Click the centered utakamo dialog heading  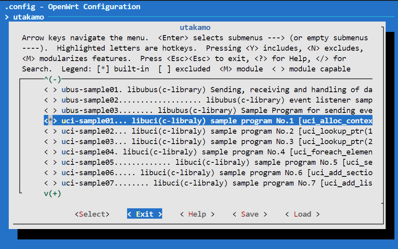195,28
